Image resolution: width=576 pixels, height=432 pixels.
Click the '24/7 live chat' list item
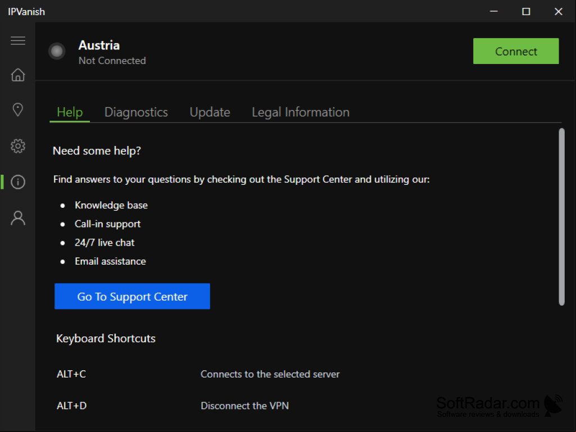click(x=105, y=243)
